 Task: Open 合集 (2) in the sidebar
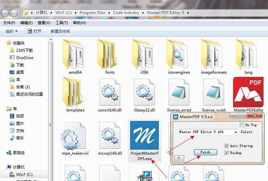pyautogui.click(x=20, y=87)
